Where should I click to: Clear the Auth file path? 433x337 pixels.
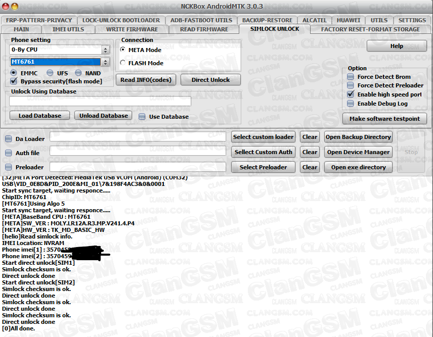pos(310,152)
